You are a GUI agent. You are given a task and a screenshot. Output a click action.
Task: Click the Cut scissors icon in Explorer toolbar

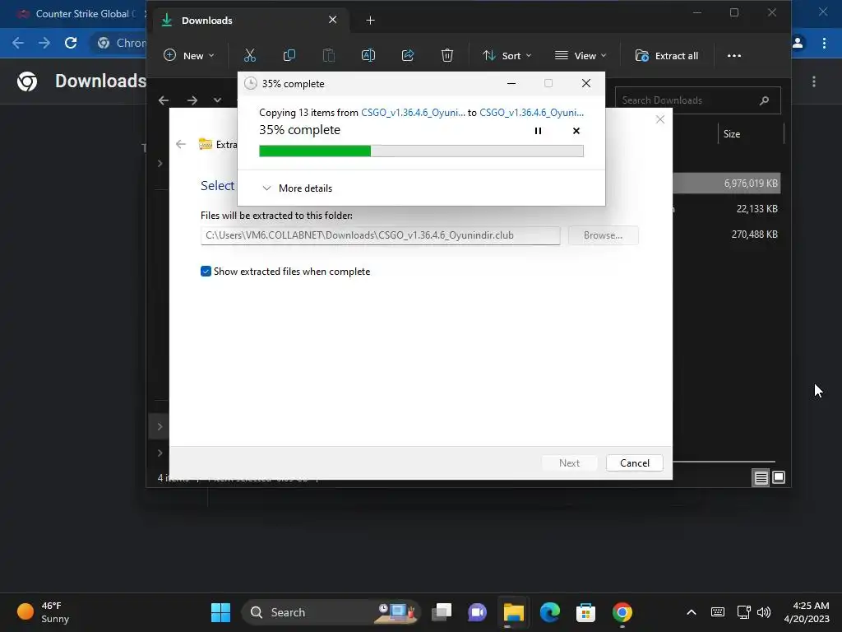[250, 55]
